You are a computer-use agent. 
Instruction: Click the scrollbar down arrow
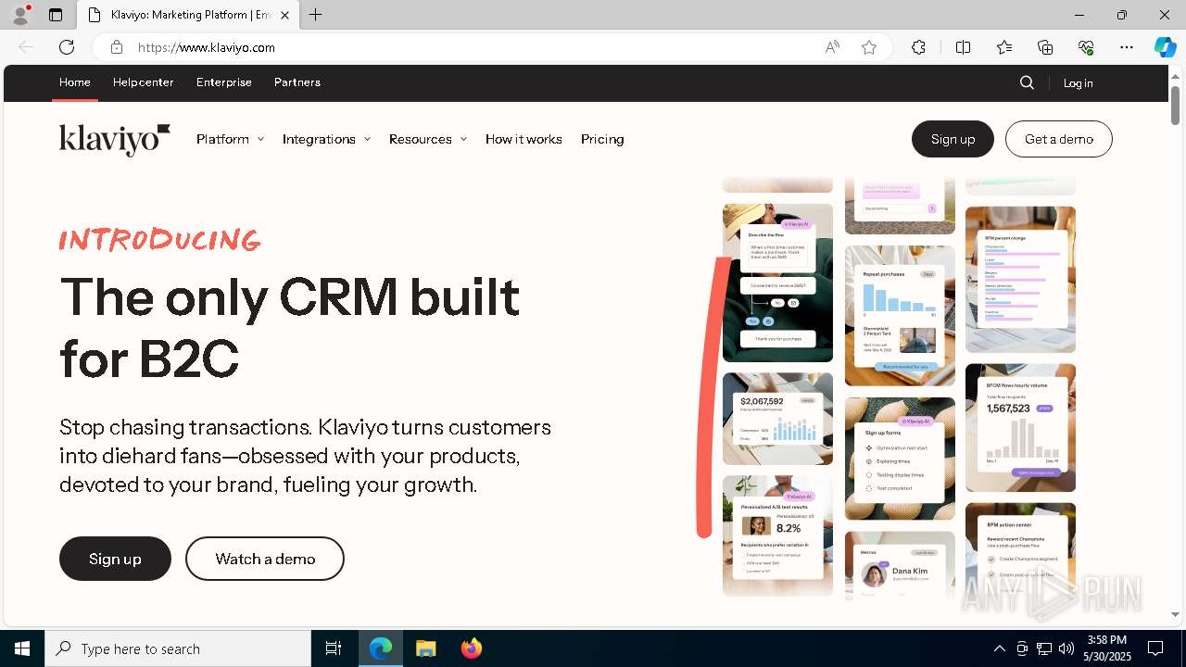point(1175,613)
